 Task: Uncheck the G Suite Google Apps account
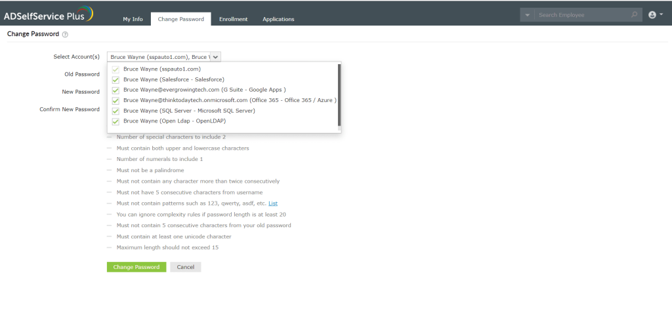click(x=116, y=90)
